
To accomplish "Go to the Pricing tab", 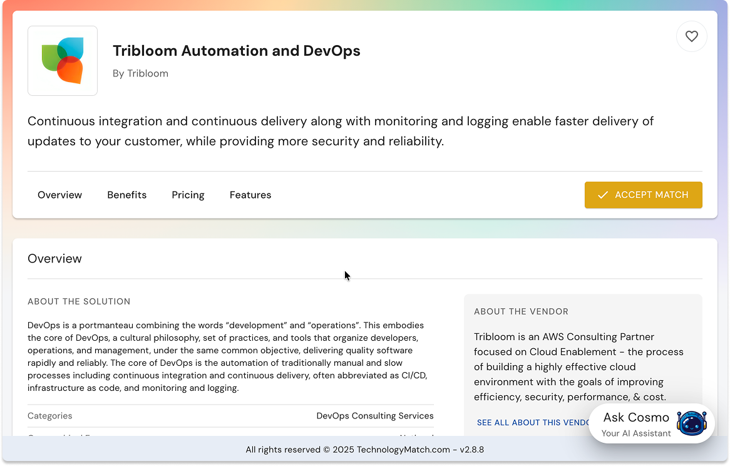I will pyautogui.click(x=188, y=195).
